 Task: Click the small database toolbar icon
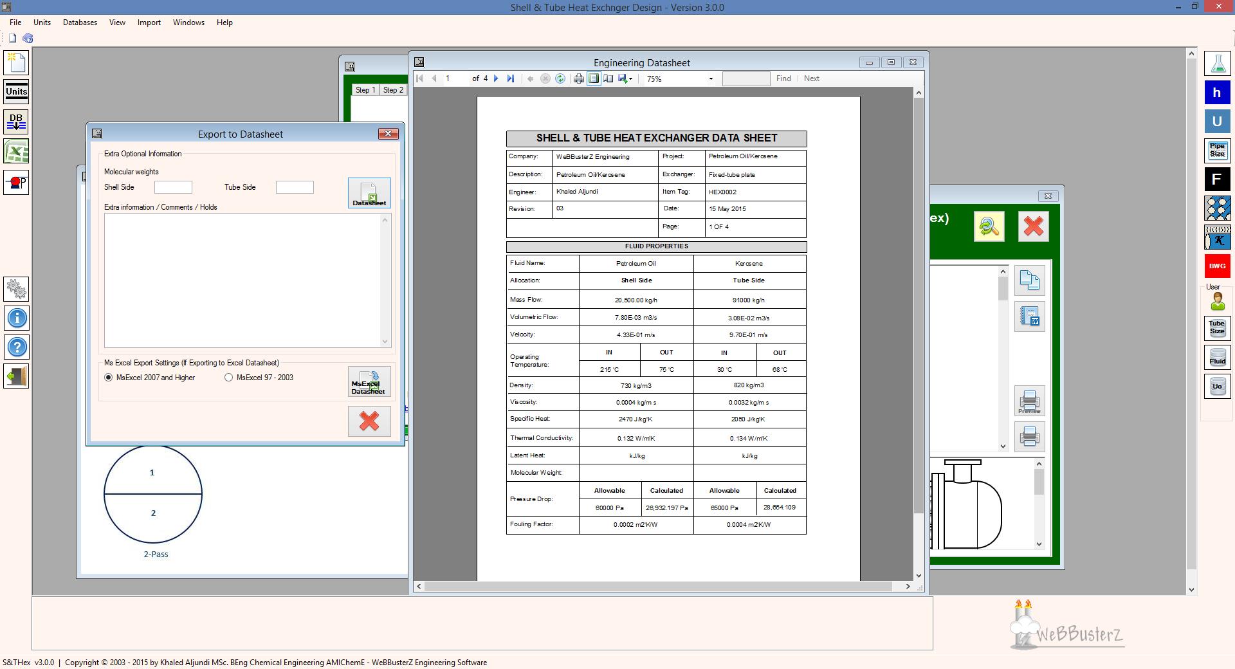[28, 38]
